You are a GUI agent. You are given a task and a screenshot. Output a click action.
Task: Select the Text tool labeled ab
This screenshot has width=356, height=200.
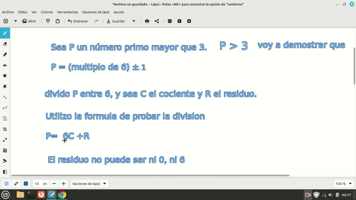tap(5, 65)
